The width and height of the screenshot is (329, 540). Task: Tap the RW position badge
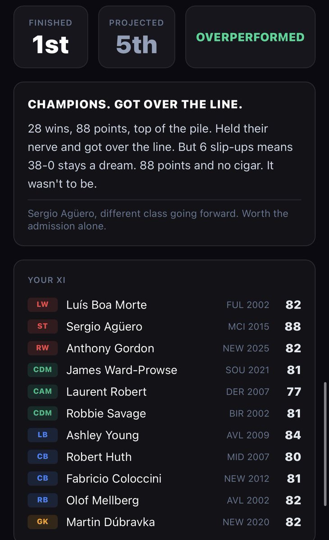click(42, 348)
